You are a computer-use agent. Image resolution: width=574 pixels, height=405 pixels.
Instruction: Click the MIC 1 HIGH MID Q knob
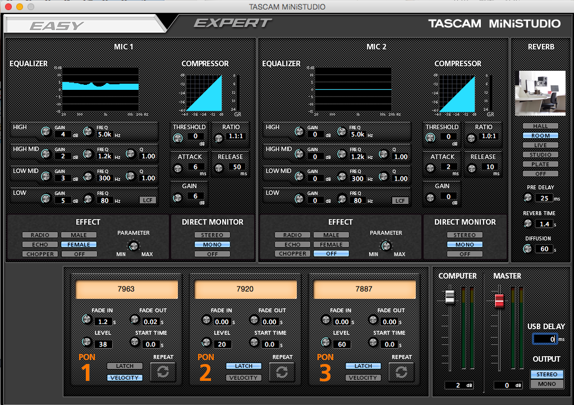pyautogui.click(x=130, y=153)
